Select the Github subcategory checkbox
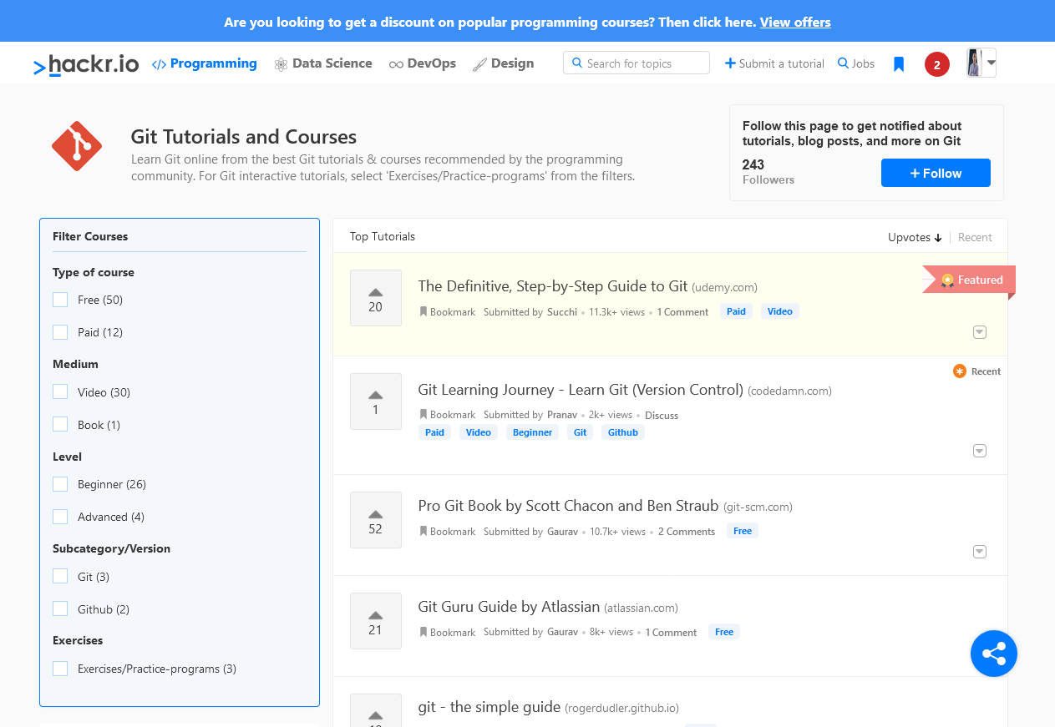The width and height of the screenshot is (1055, 727). 60,609
